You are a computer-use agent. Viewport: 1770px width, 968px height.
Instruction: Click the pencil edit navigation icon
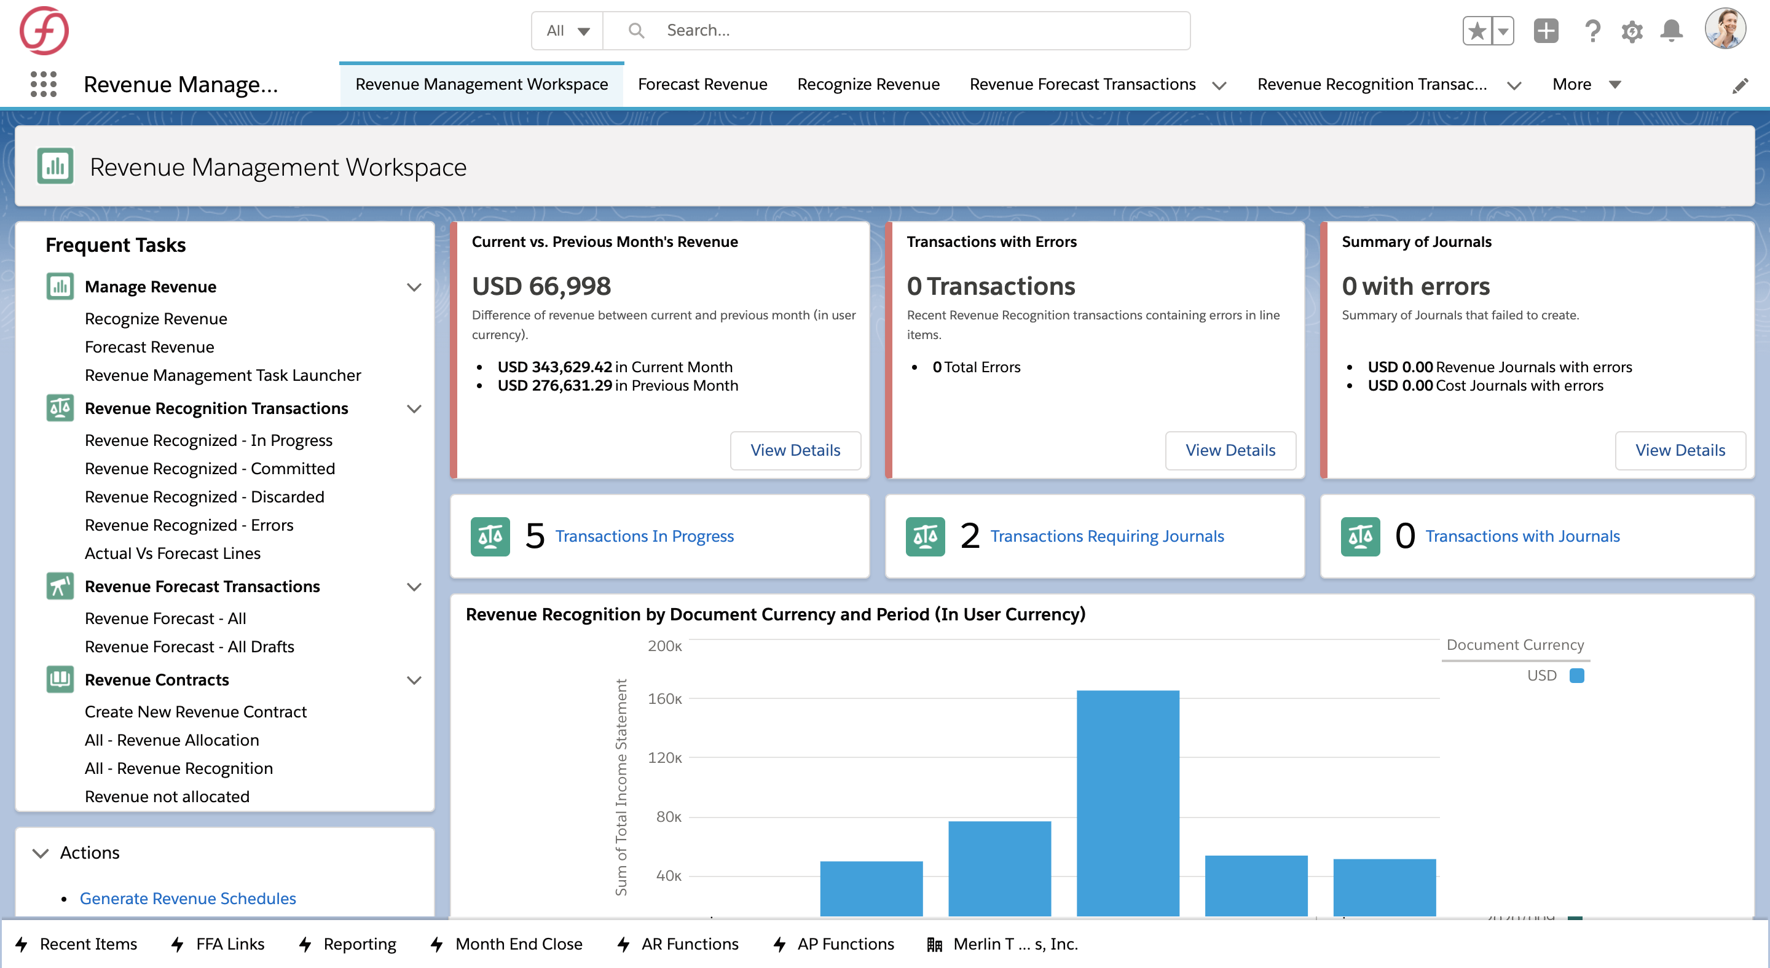(1740, 86)
